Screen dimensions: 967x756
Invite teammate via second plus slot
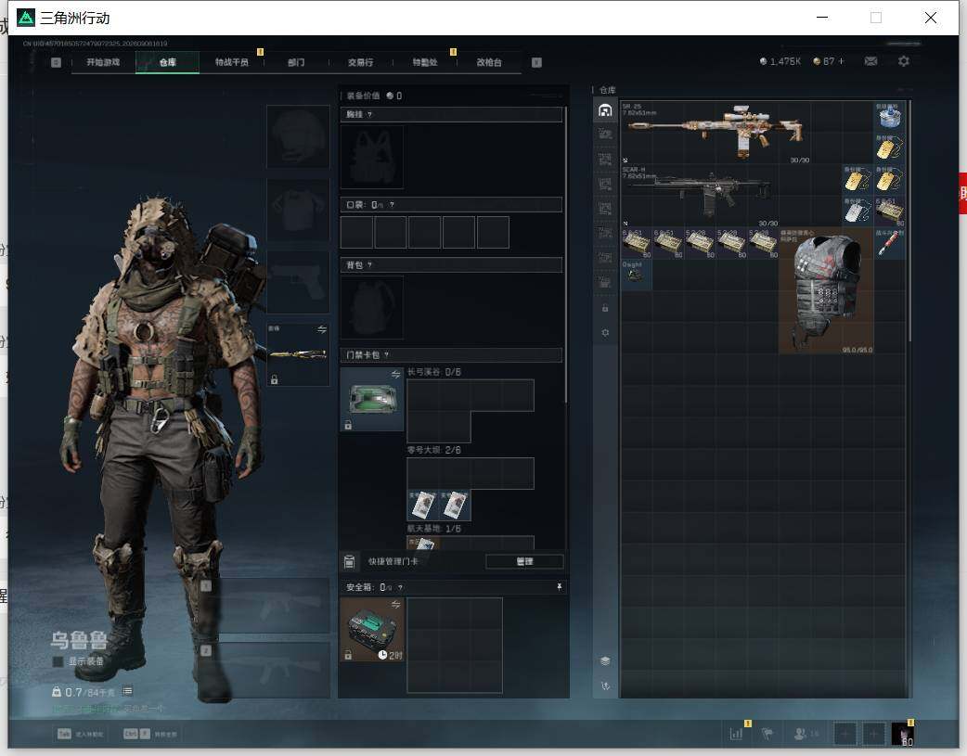click(x=873, y=734)
